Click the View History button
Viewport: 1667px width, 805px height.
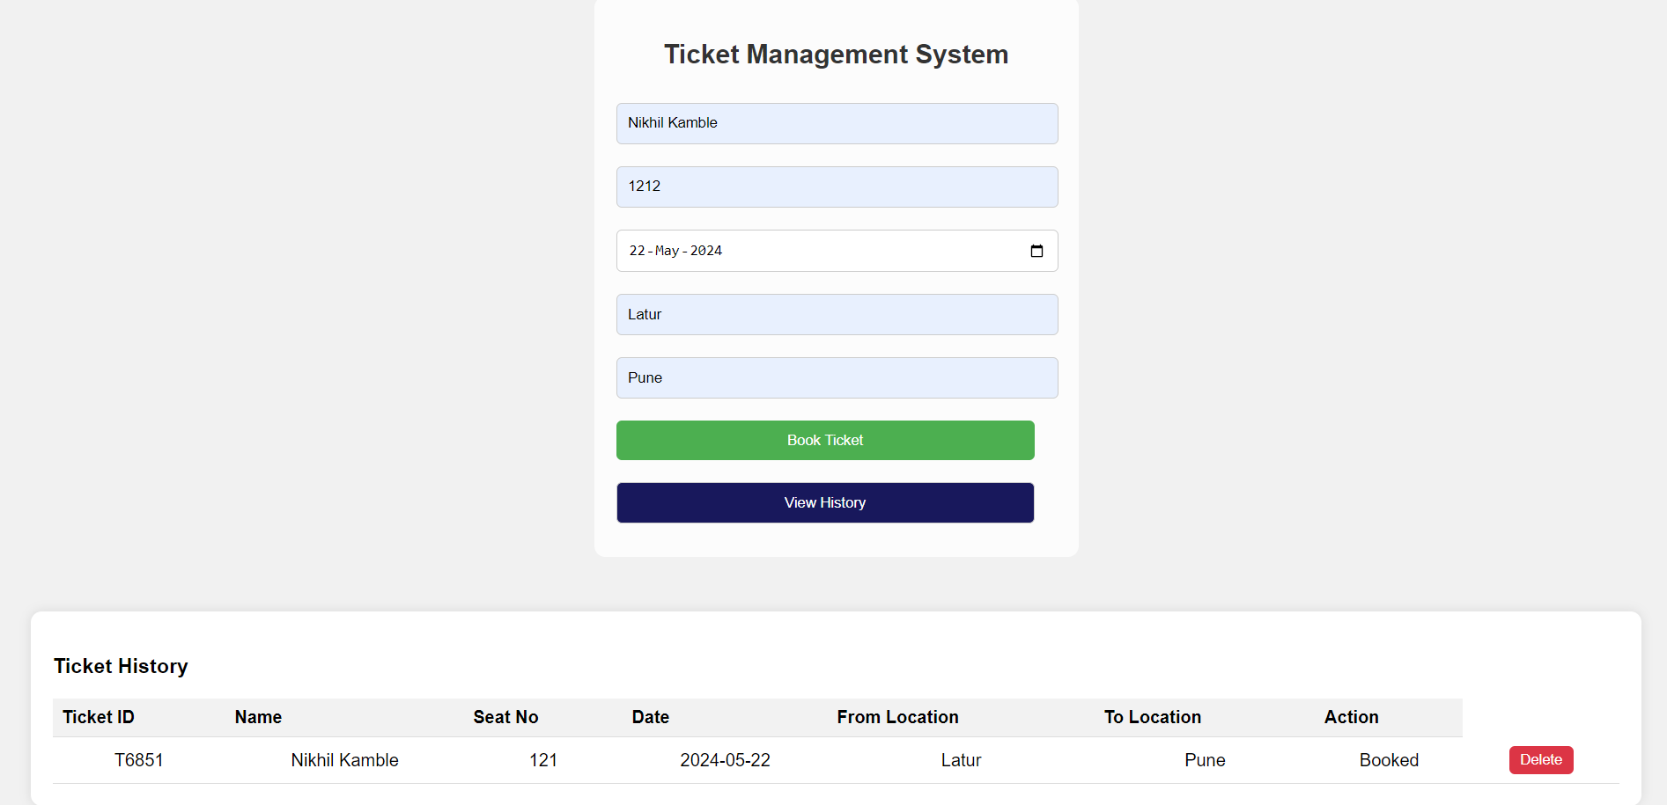point(824,502)
